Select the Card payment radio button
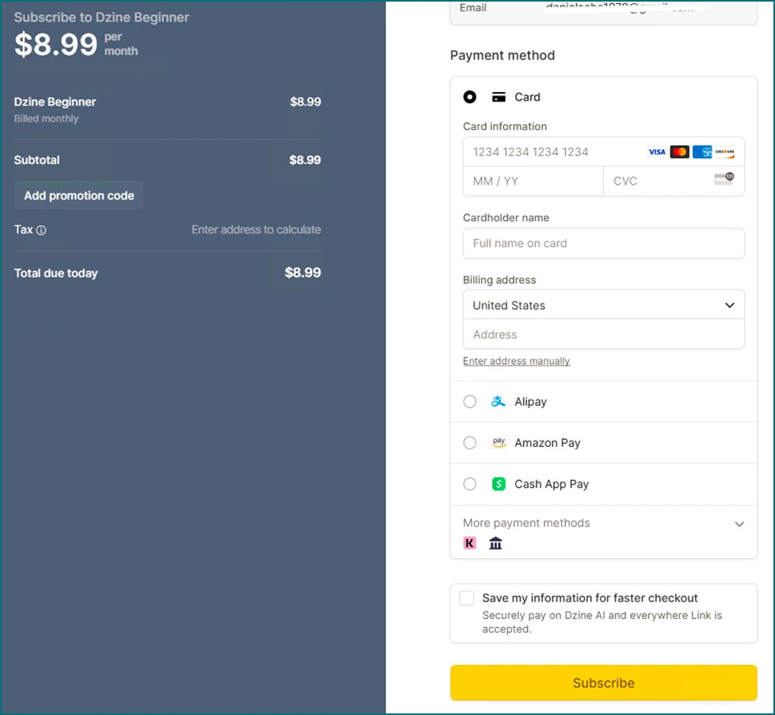The image size is (775, 715). pos(470,97)
